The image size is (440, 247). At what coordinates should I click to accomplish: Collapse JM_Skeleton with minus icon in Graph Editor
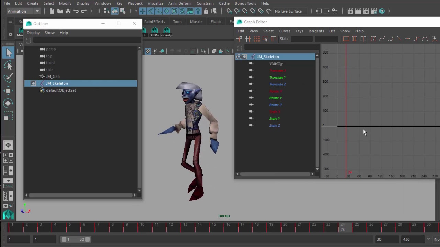[x=239, y=57]
